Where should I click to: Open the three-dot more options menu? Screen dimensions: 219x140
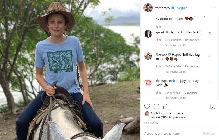point(213,8)
